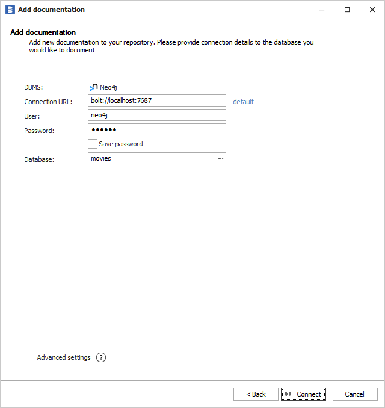This screenshot has width=385, height=408.
Task: Open help for Advanced settings question mark
Action: [101, 357]
